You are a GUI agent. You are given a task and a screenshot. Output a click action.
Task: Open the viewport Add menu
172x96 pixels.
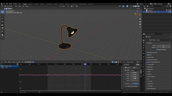click(23, 6)
